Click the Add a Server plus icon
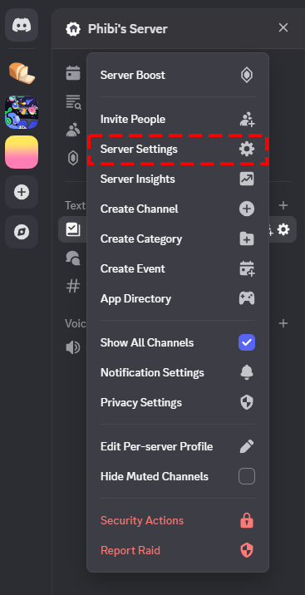This screenshot has height=595, width=305. pos(22,192)
